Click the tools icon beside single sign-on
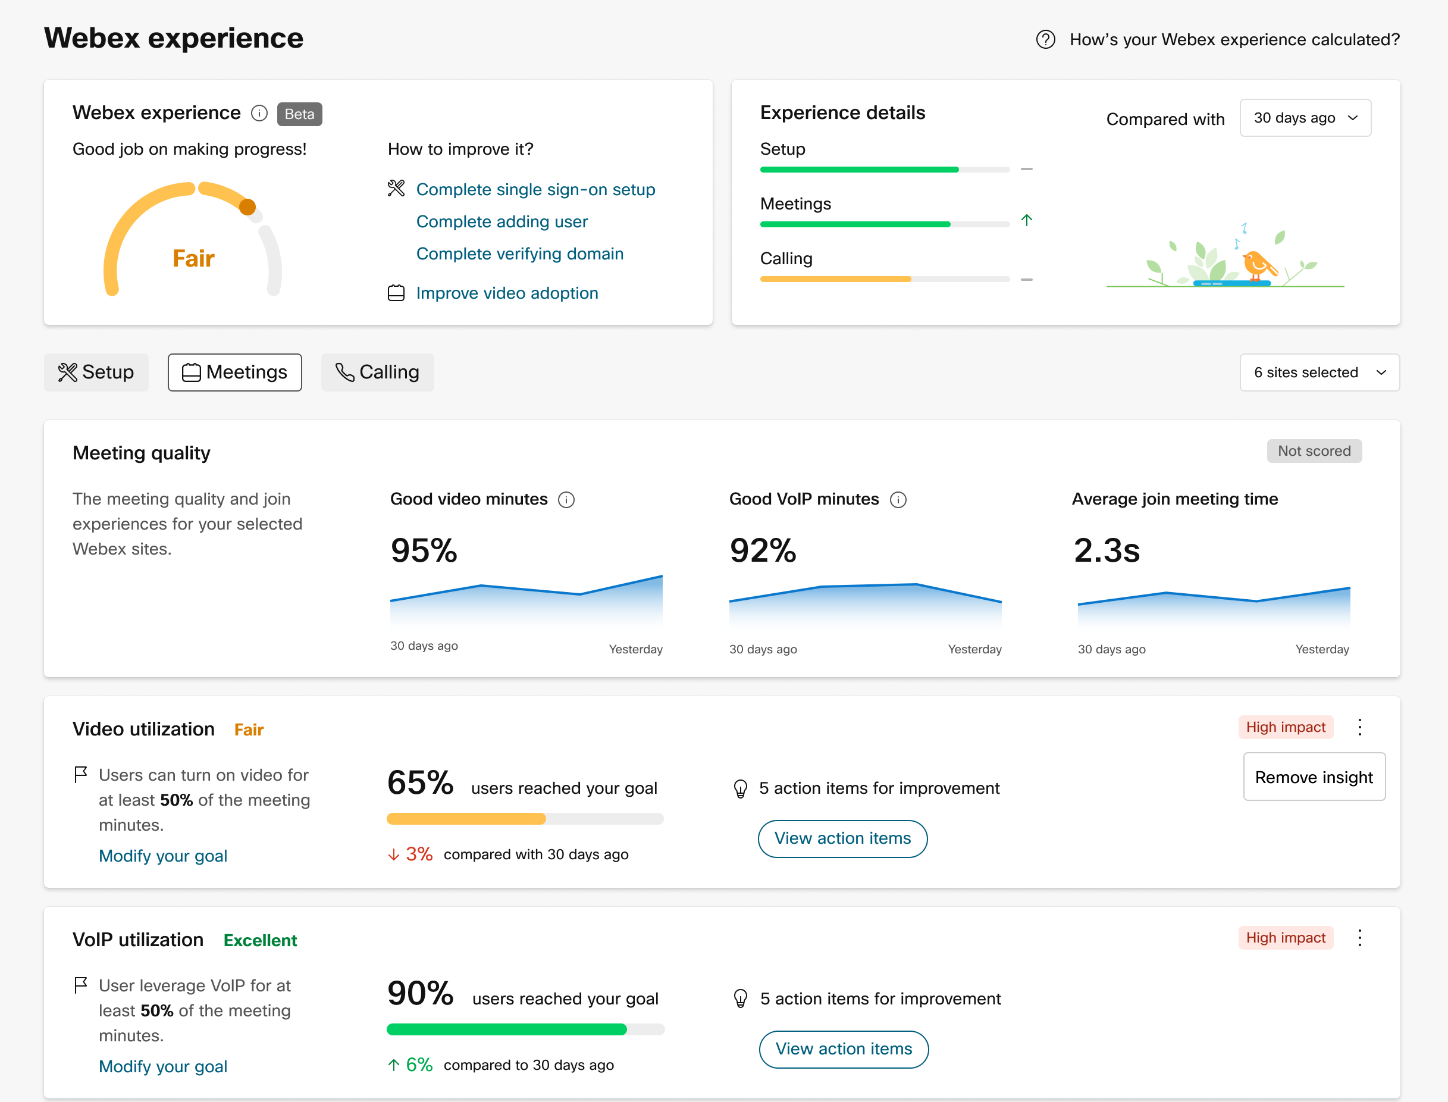 point(396,189)
